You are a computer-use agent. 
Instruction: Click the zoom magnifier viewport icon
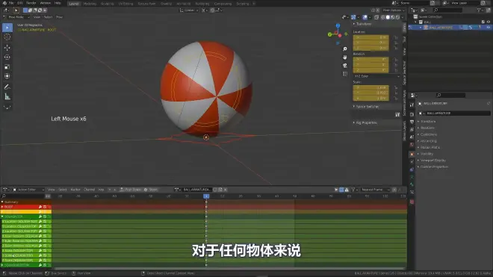point(345,49)
